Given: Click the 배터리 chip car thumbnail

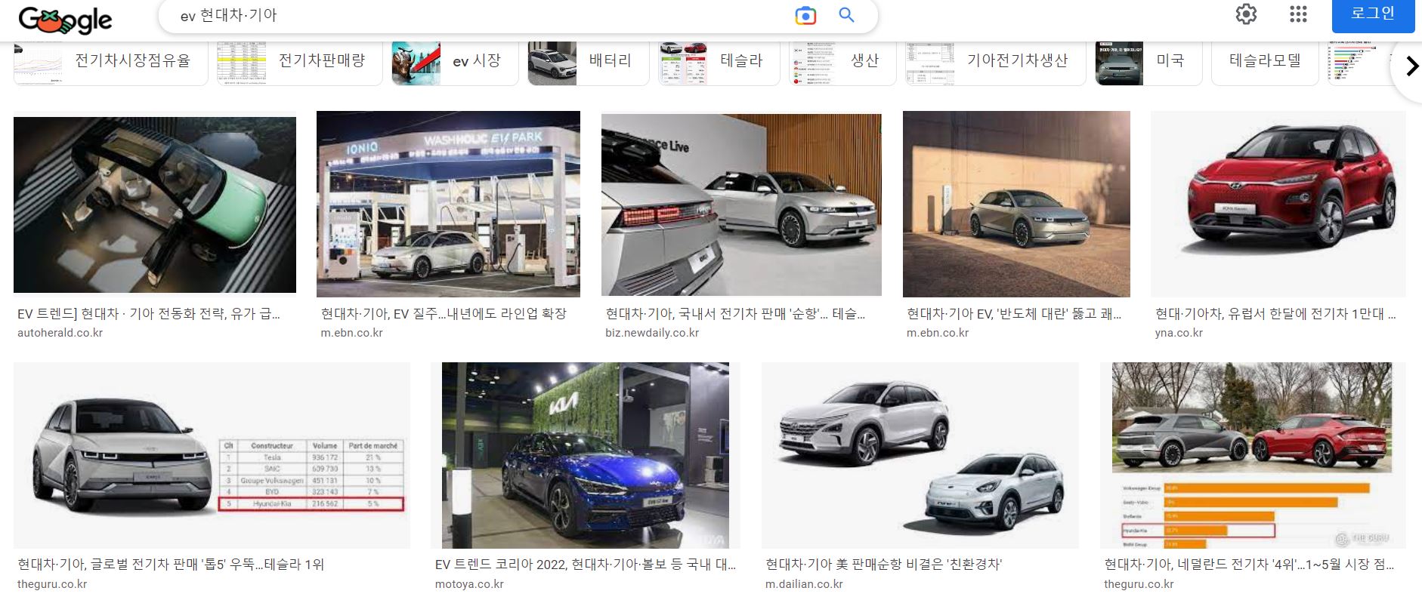Looking at the screenshot, I should pyautogui.click(x=552, y=63).
